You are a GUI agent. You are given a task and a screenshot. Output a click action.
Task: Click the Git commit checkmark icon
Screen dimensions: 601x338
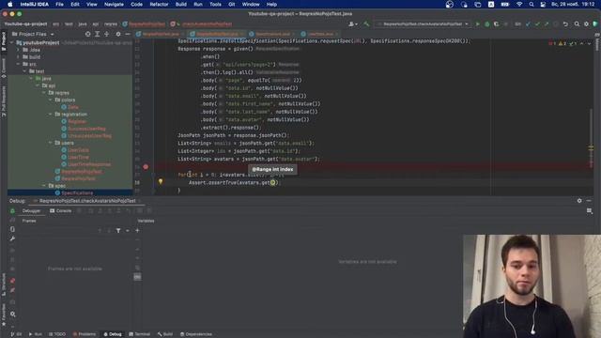(537, 24)
